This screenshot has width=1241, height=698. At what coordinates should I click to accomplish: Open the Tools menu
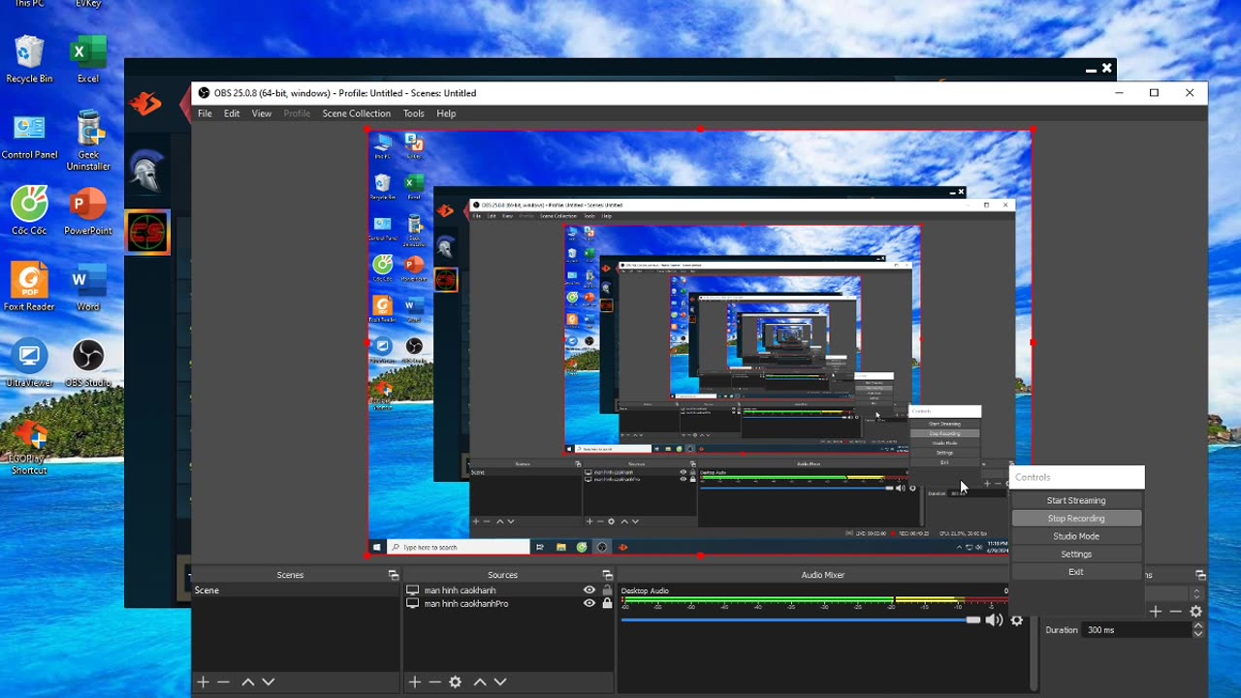click(x=414, y=113)
